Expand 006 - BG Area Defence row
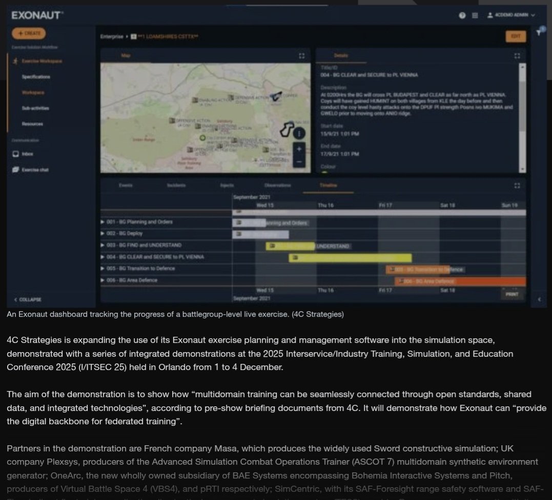Image resolution: width=552 pixels, height=500 pixels. (x=103, y=280)
